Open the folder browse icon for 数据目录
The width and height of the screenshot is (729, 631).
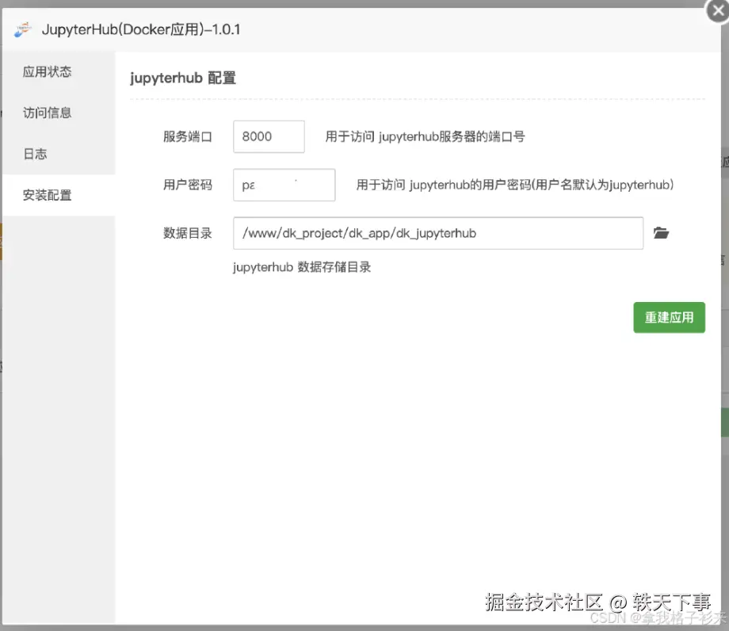(x=661, y=232)
